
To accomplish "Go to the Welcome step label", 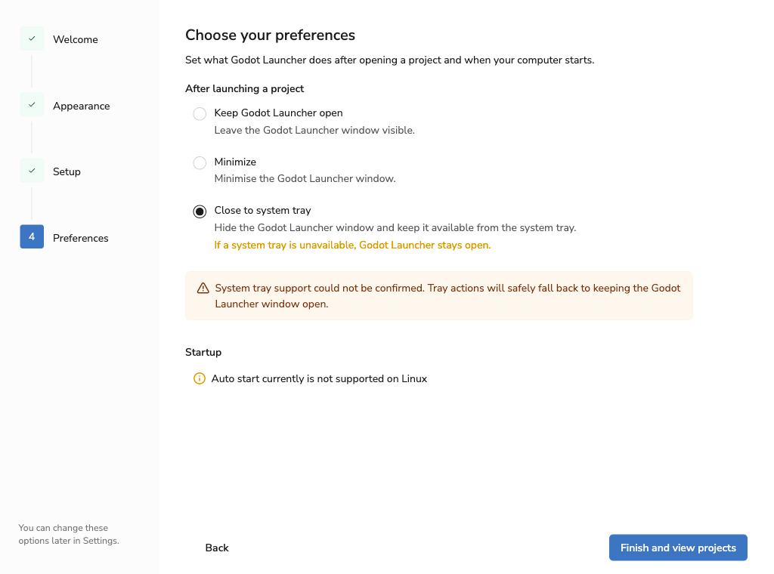I will point(76,39).
